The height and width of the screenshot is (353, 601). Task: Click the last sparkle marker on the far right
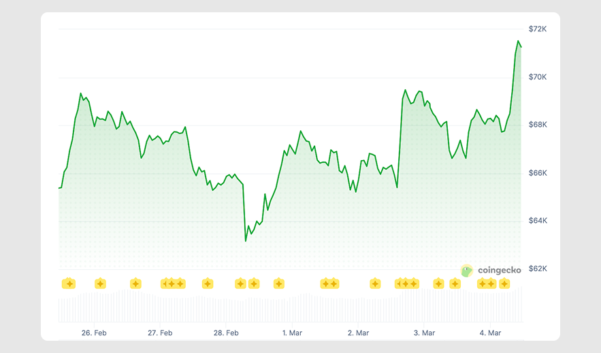[x=504, y=283]
